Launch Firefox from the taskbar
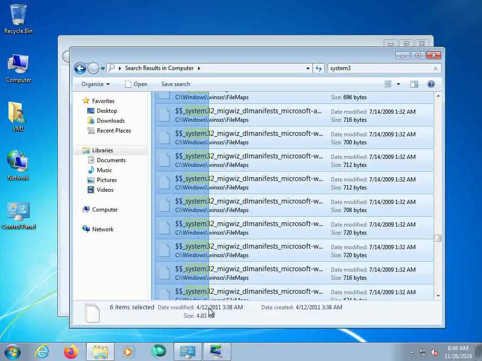Image resolution: width=482 pixels, height=361 pixels. (71, 352)
